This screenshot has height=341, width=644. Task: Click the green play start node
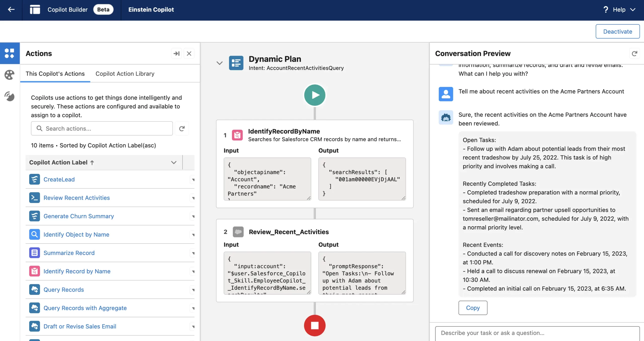click(314, 95)
